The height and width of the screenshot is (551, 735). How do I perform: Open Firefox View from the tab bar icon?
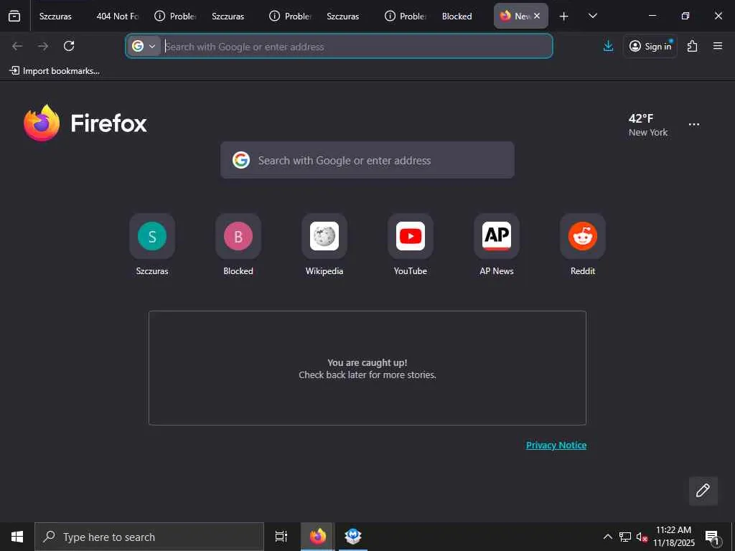coord(14,16)
